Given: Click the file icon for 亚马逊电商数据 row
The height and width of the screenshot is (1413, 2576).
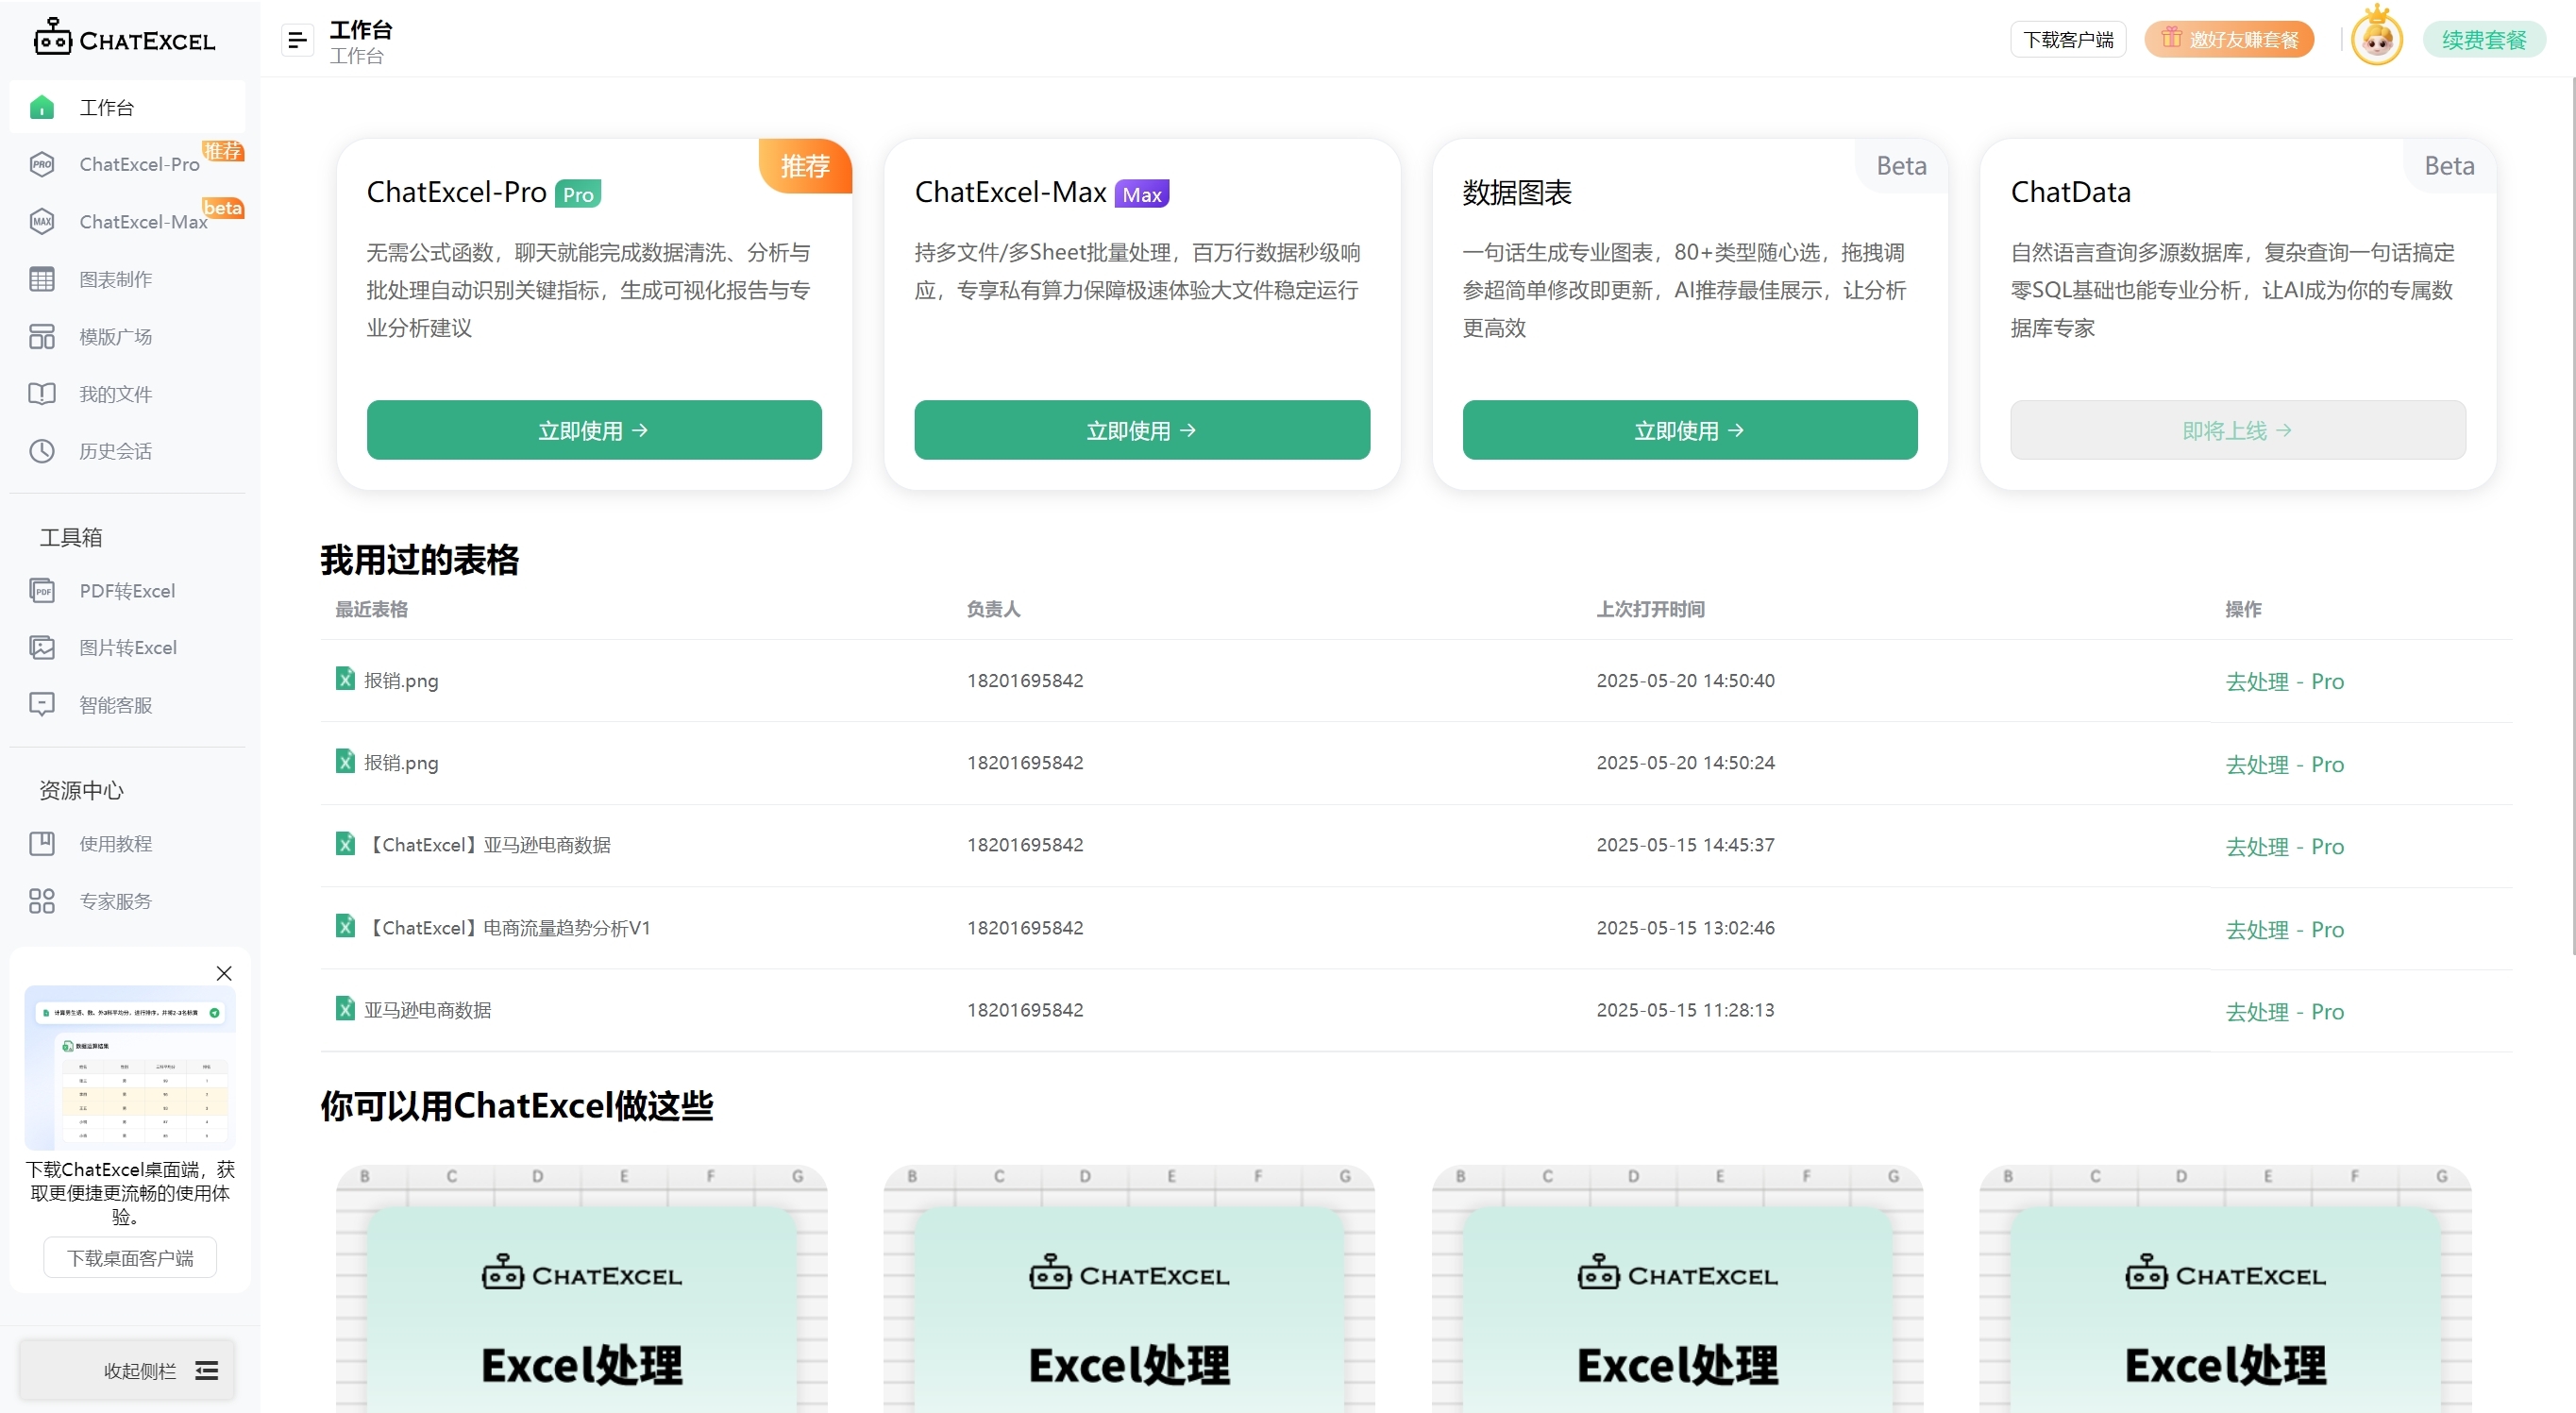Looking at the screenshot, I should 345,1008.
